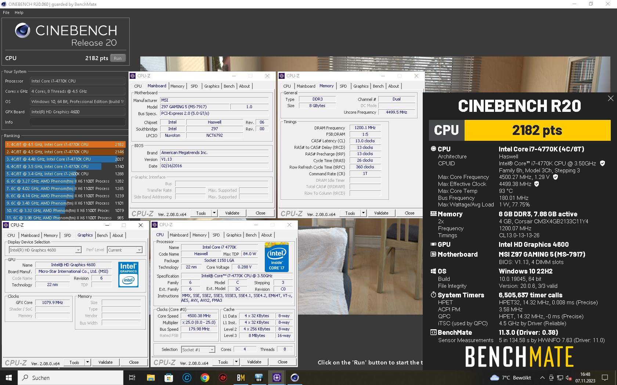Open Task View from the taskbar
617x385 pixels.
point(132,378)
